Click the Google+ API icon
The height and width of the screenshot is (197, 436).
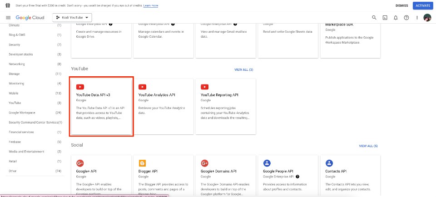[x=80, y=163]
